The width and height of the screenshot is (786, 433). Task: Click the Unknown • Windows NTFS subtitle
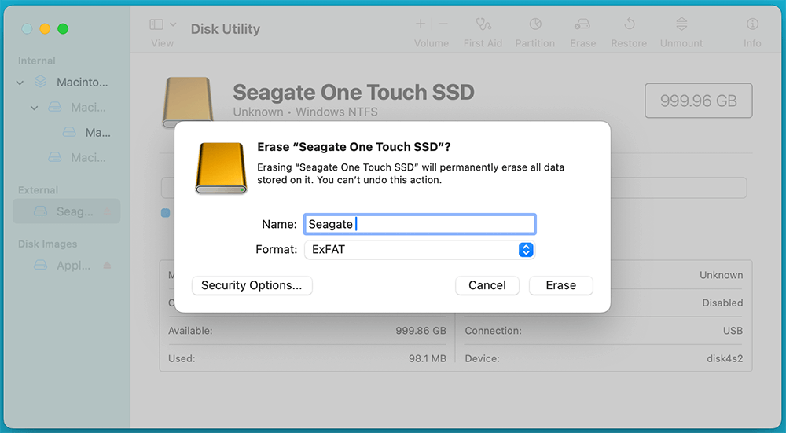pos(305,112)
